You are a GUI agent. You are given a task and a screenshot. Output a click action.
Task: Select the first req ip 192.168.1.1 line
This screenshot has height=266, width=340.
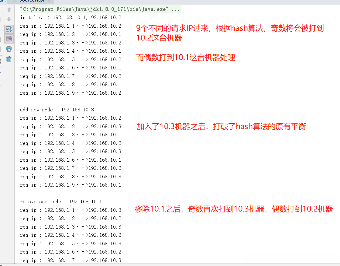click(x=70, y=26)
